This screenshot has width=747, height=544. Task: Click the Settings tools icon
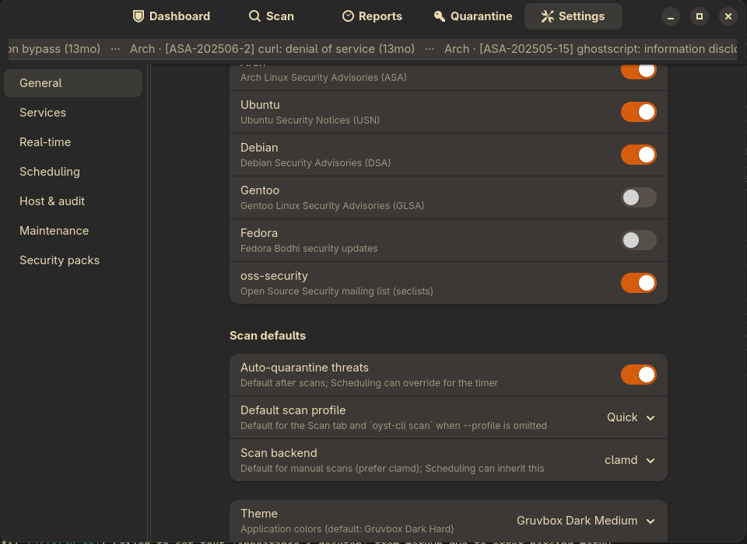(x=547, y=16)
